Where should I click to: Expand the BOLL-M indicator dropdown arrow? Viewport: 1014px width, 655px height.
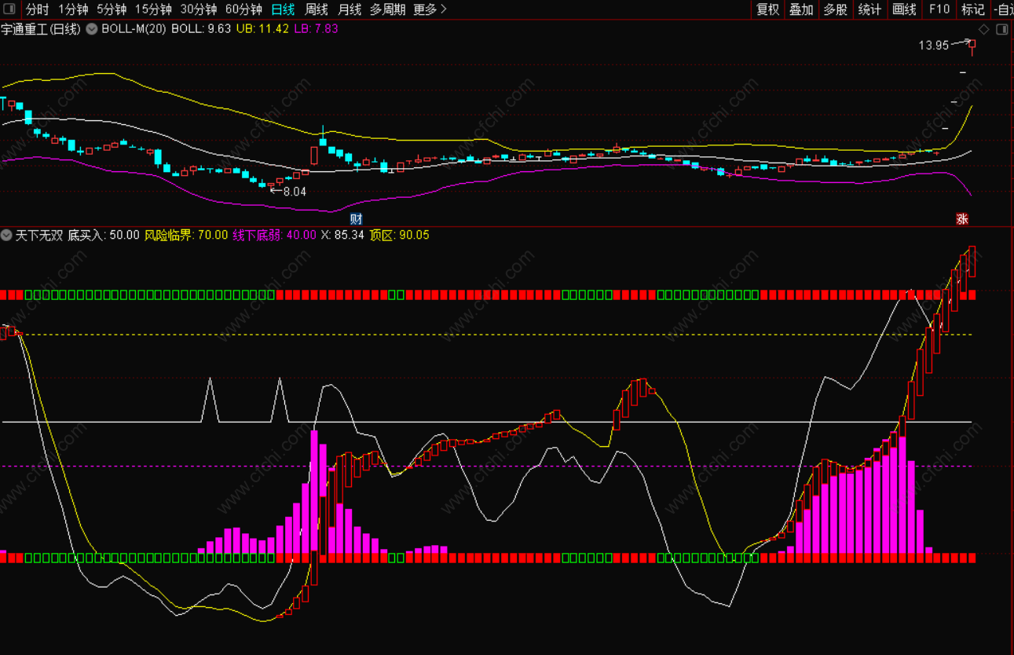coord(92,29)
